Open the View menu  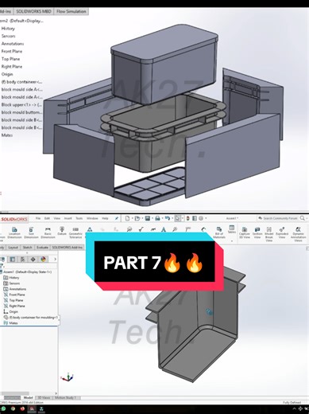[57, 218]
